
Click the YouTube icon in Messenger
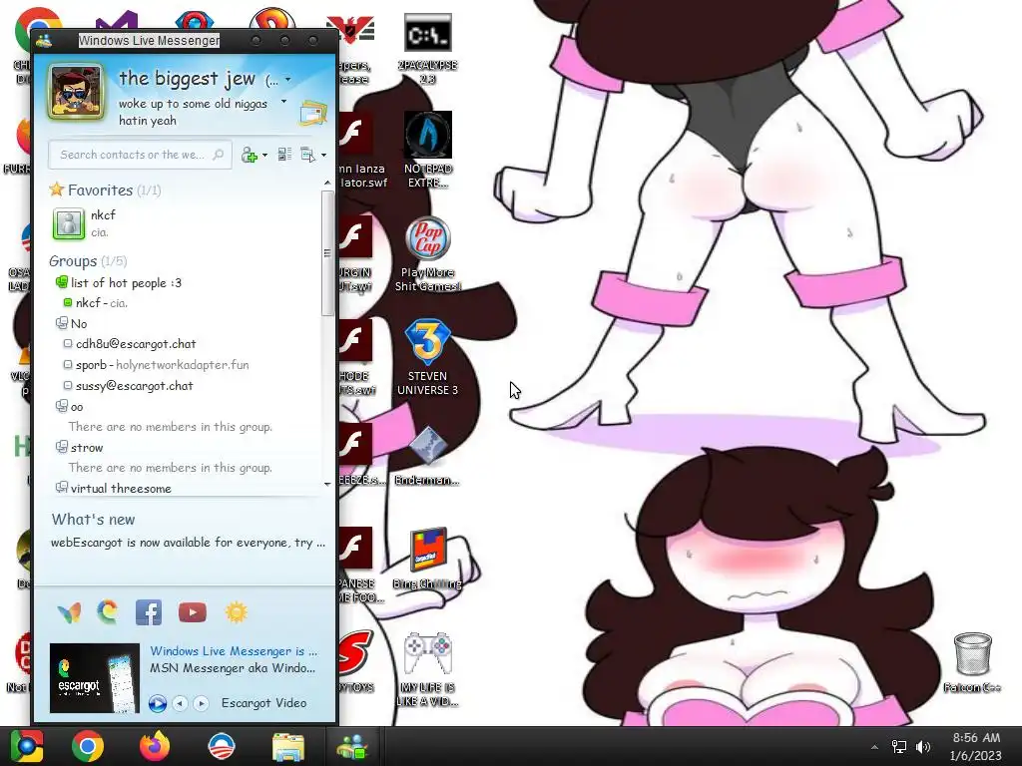point(193,612)
